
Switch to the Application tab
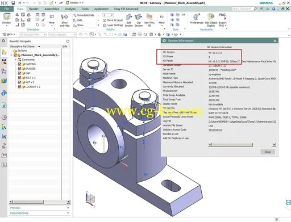tap(101, 9)
